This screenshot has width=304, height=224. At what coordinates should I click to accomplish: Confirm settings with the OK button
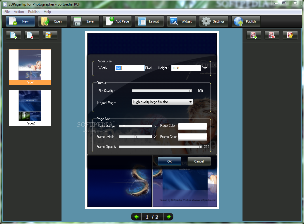170,161
